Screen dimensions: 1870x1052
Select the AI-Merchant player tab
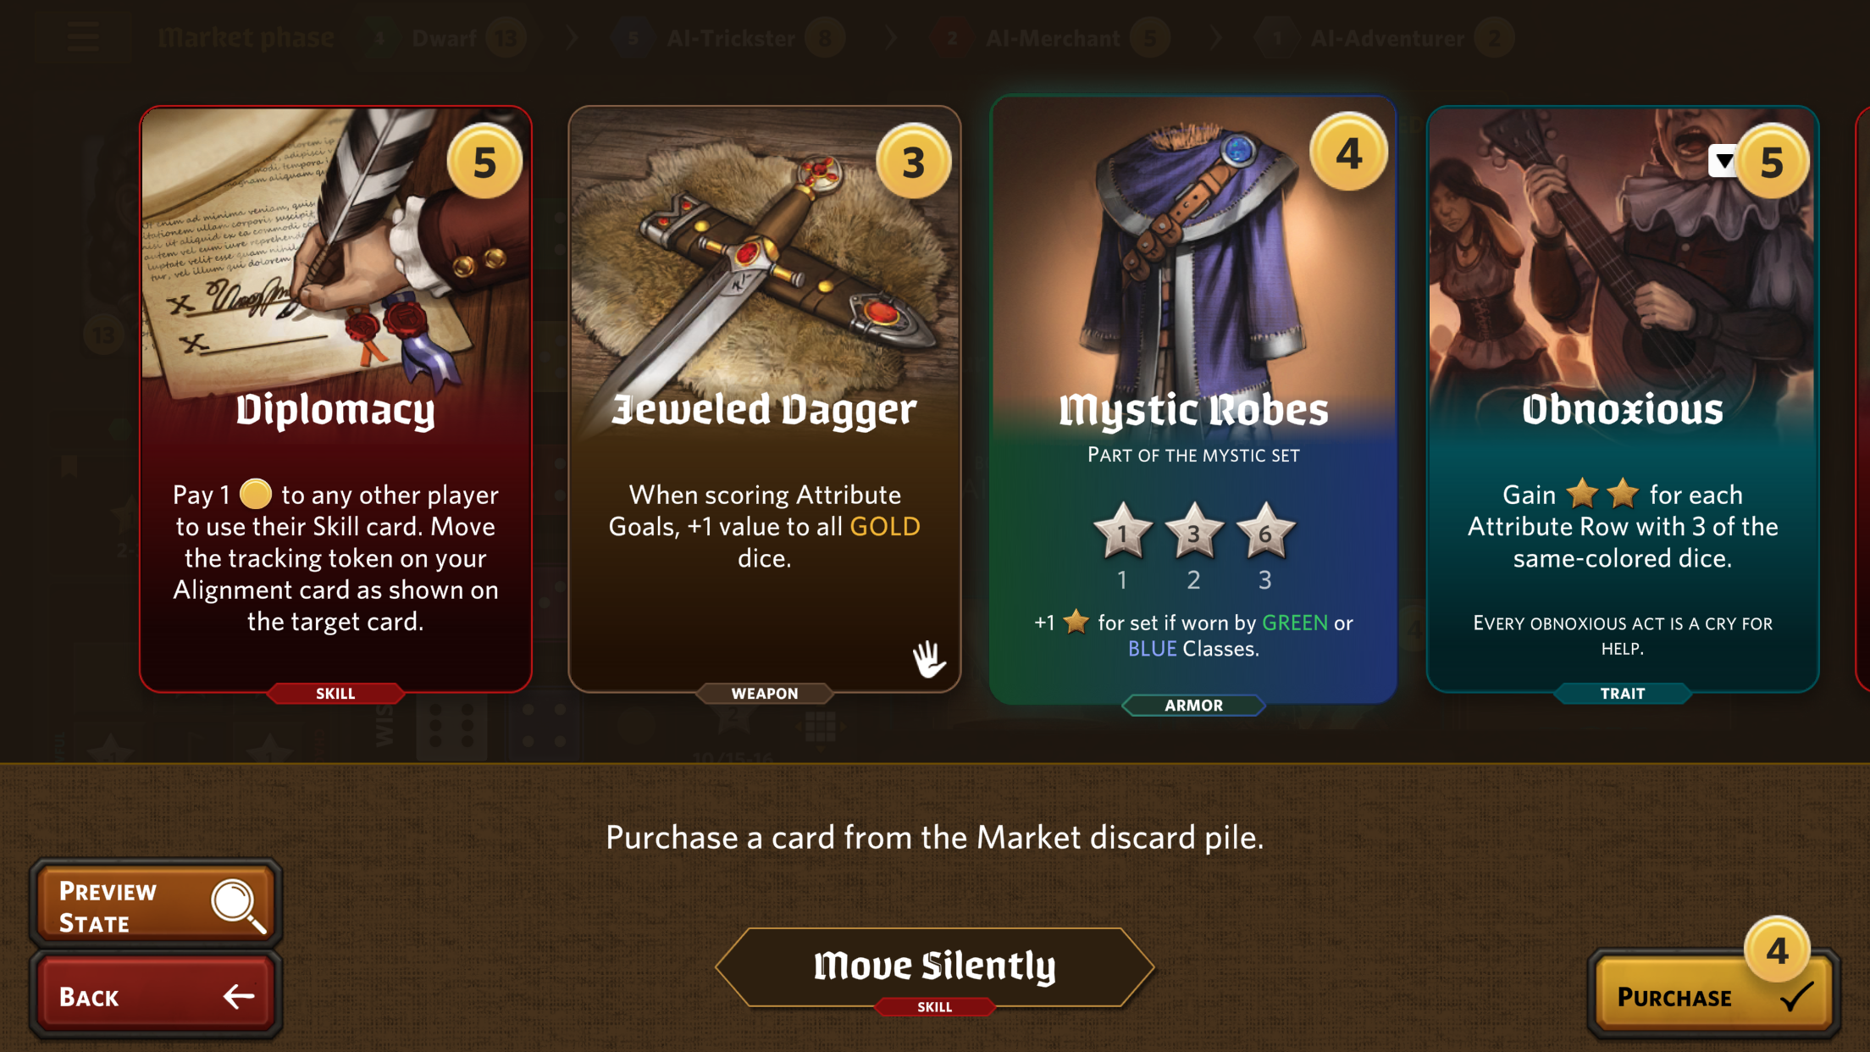(1050, 38)
